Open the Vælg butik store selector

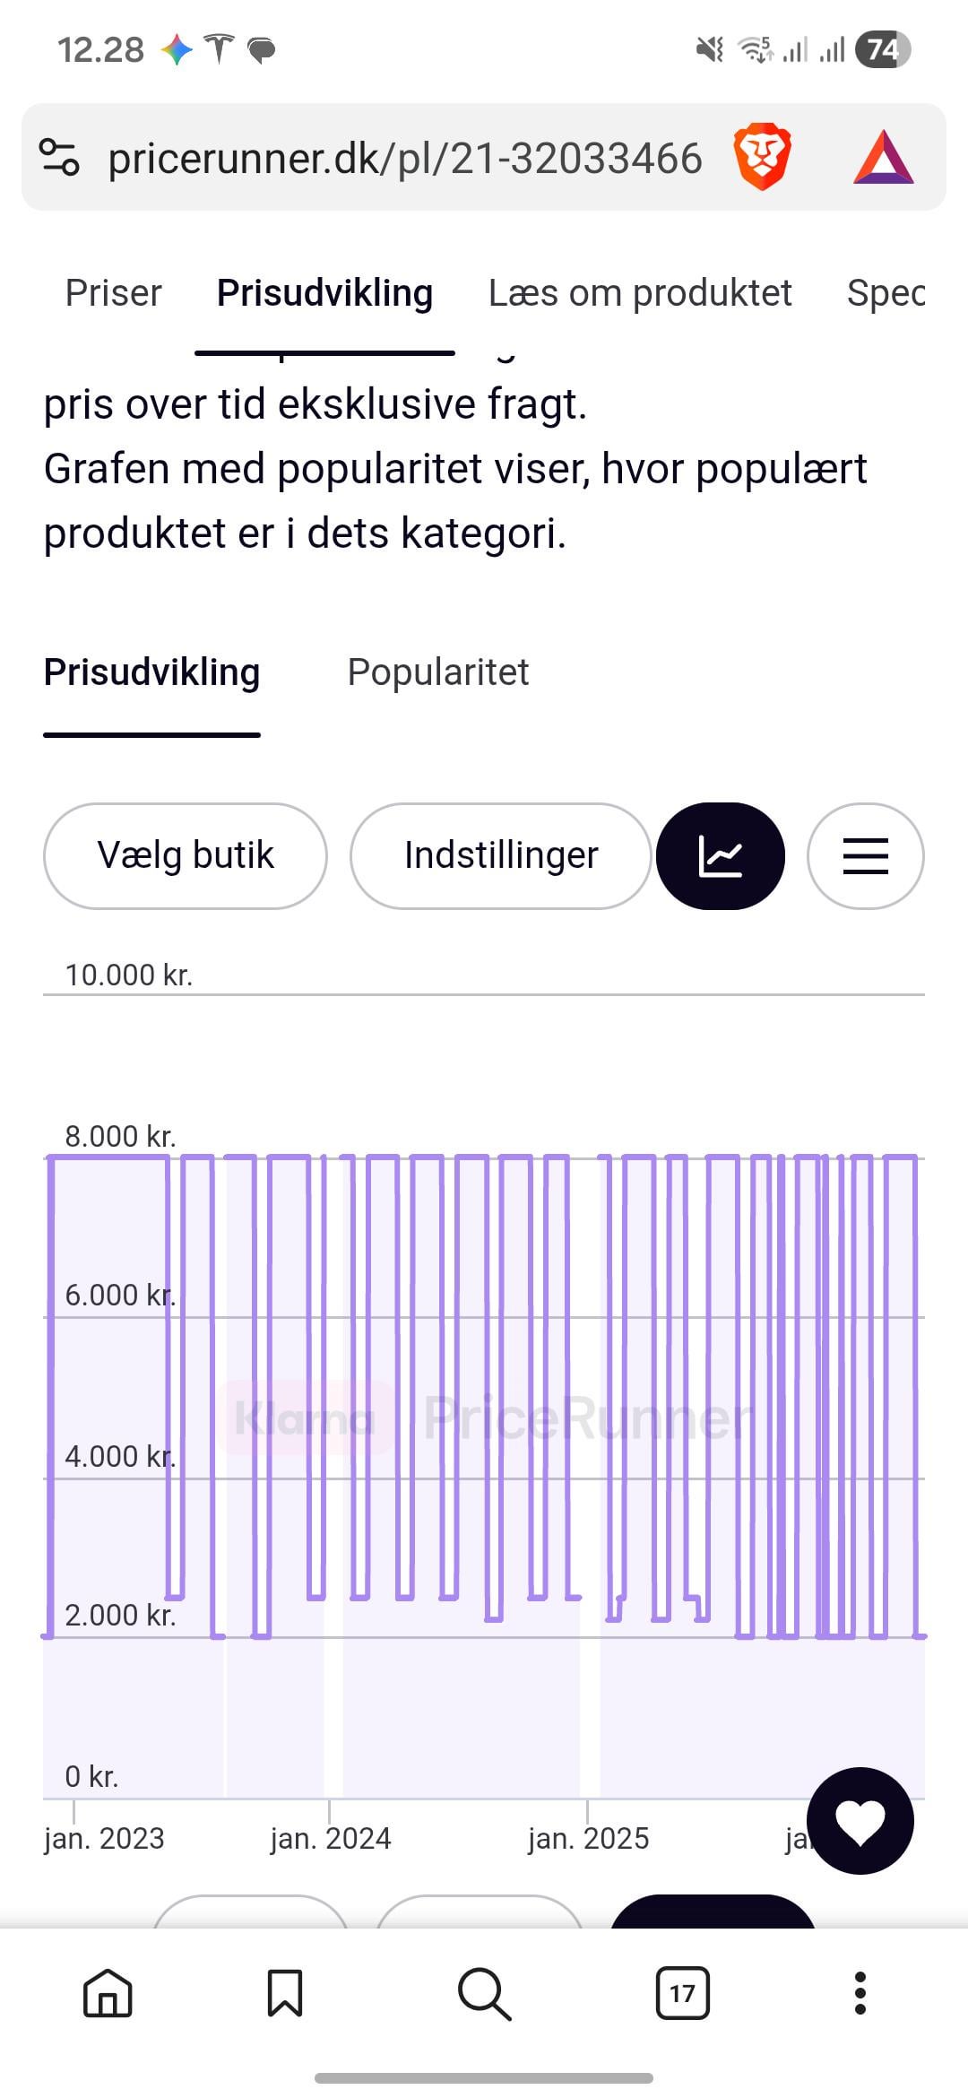186,855
